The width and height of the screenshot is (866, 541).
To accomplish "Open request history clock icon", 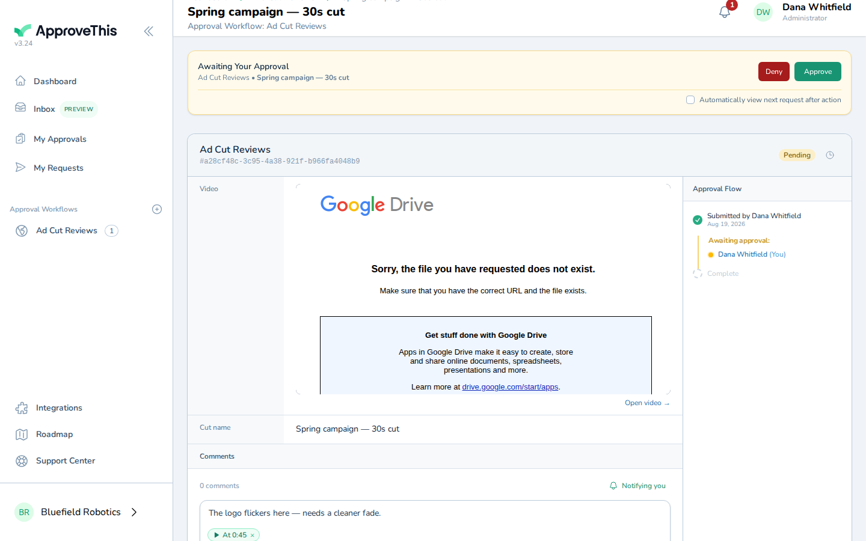I will pos(830,155).
